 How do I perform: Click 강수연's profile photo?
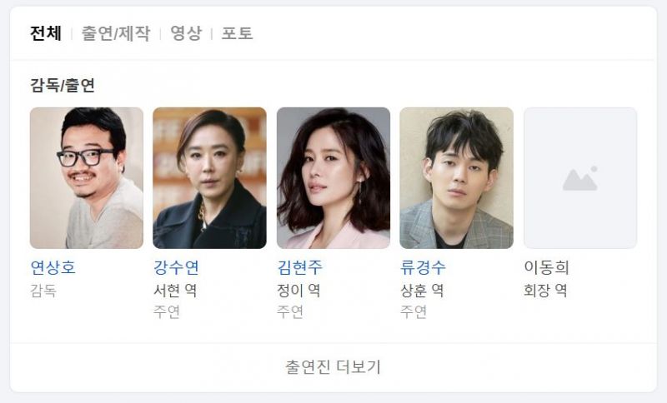coord(210,178)
